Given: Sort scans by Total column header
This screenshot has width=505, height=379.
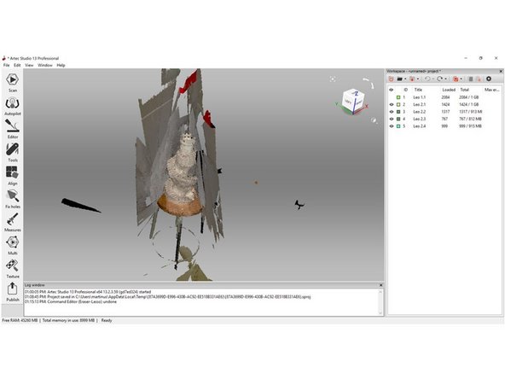Looking at the screenshot, I should 464,90.
